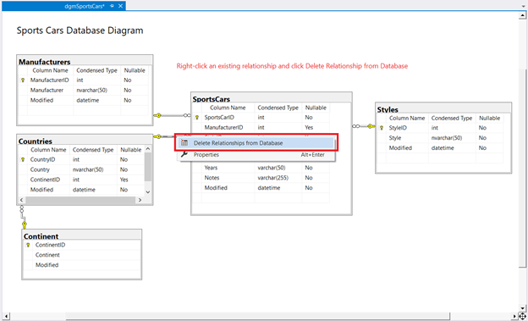The image size is (528, 321).
Task: Select the Countries-Continent relationship key endpoint
Action: click(25, 224)
